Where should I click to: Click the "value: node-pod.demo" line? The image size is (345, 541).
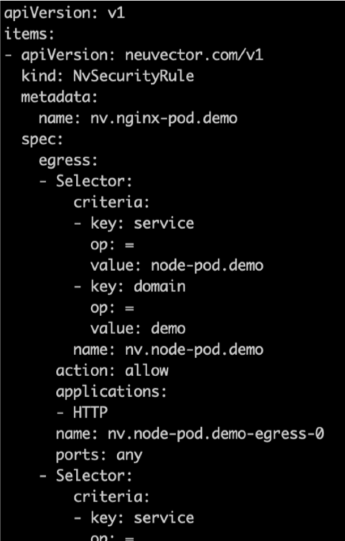tap(177, 265)
